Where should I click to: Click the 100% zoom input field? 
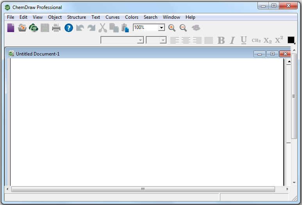pyautogui.click(x=146, y=27)
